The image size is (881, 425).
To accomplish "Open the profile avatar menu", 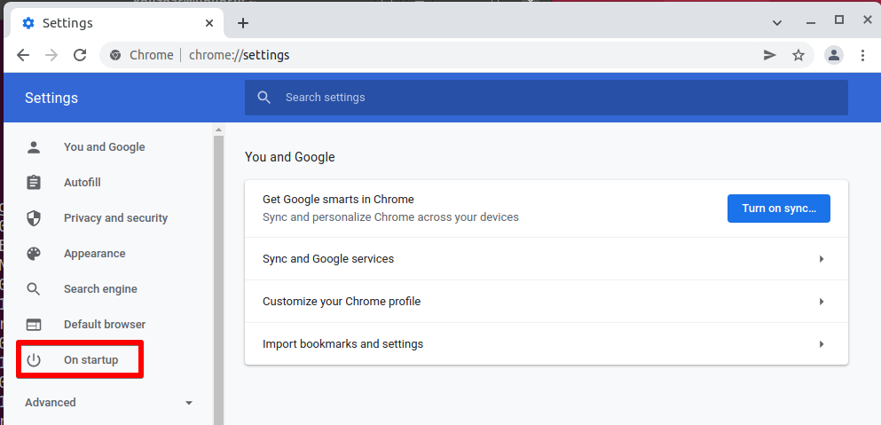I will 834,55.
